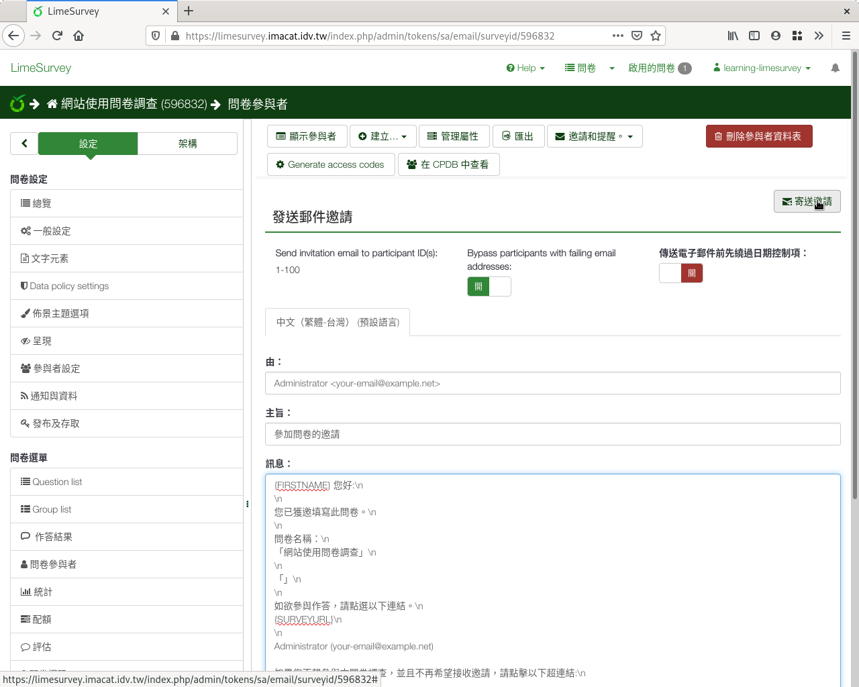
Task: Open 總覽 overview in sidebar
Action: 127,203
